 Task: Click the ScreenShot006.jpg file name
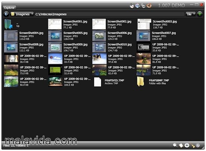tap(120, 33)
